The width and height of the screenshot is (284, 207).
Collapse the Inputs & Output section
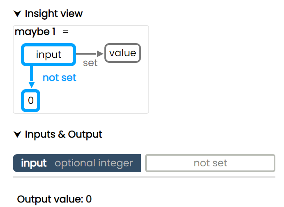pos(17,134)
